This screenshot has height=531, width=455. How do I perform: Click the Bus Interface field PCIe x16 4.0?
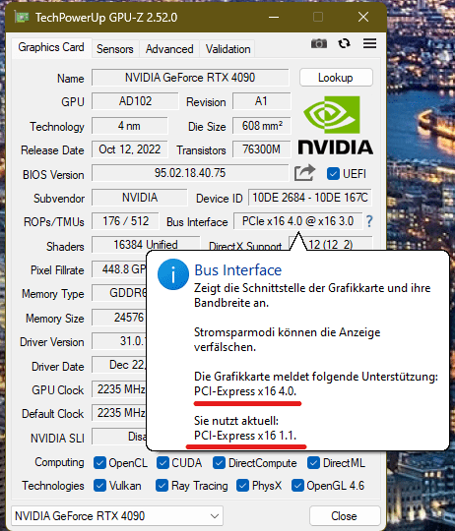coord(297,221)
